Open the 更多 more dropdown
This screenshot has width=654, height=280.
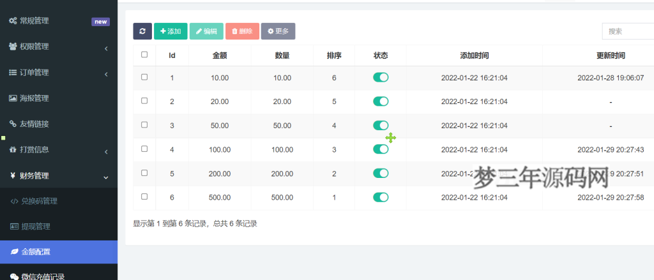click(278, 31)
